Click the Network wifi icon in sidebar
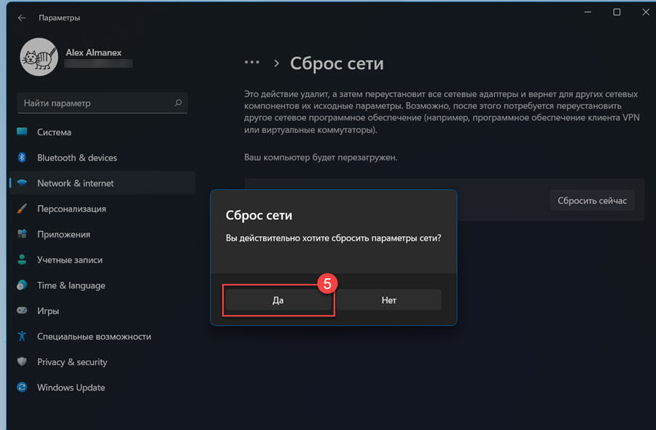Screen dimensions: 656x430 (x=22, y=183)
